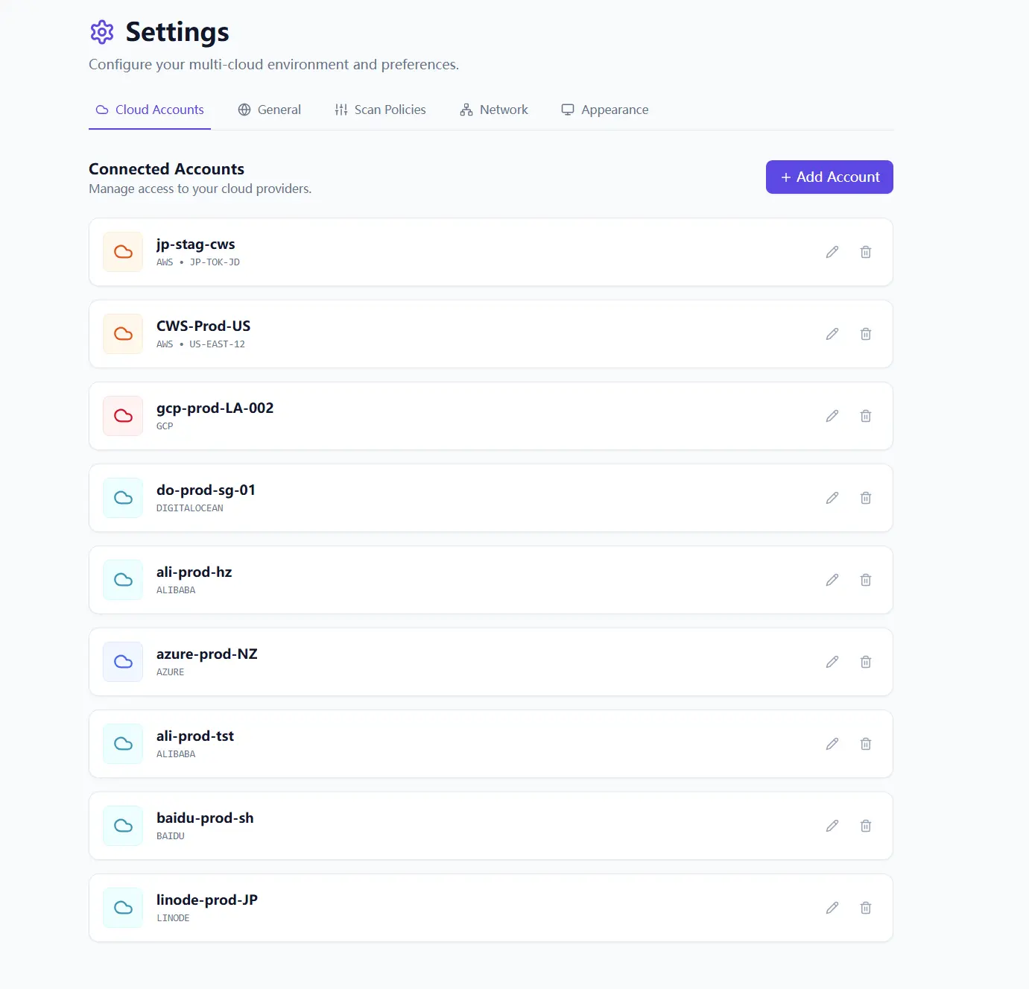The image size is (1029, 989).
Task: Click the red cloud icon of gcp-prod-LA-002
Action: [x=123, y=416]
